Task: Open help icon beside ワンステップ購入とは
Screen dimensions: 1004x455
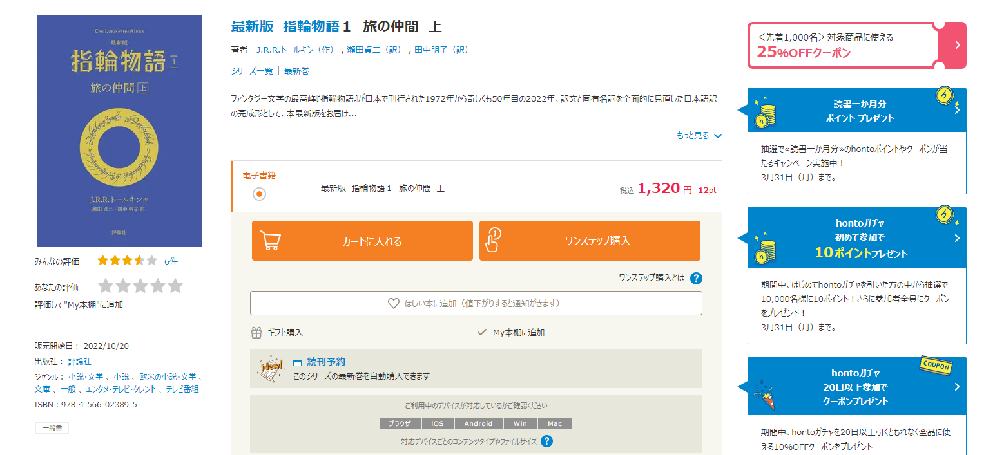Action: click(696, 279)
